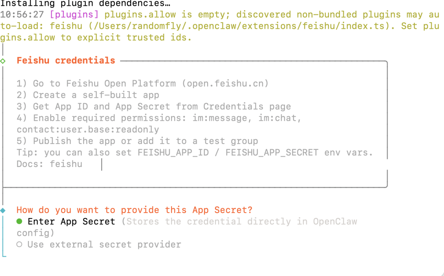
Task: Click the [plugins] log tag
Action: (74, 15)
